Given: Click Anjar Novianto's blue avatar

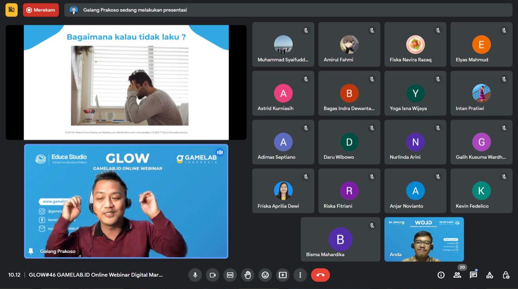Looking at the screenshot, I should [415, 191].
